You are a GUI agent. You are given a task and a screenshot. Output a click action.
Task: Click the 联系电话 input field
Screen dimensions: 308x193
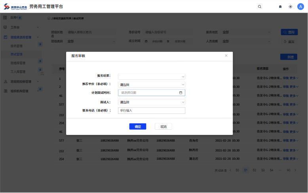pos(151,111)
